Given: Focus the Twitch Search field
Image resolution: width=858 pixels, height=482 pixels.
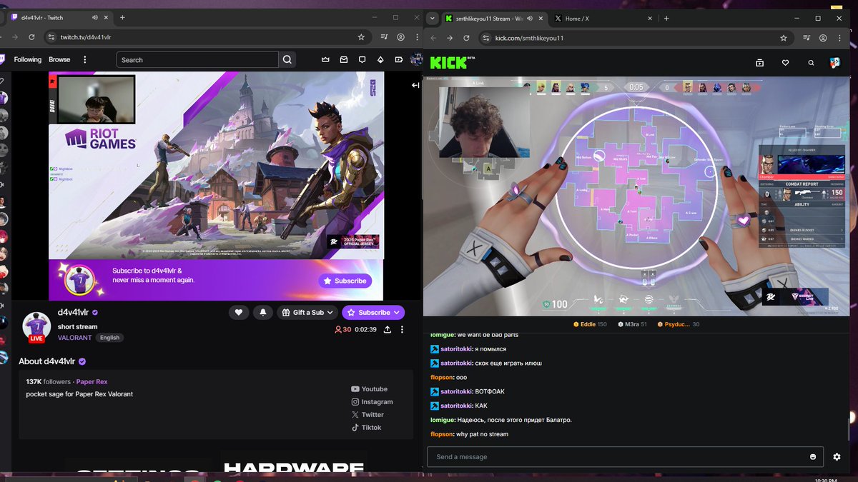Looking at the screenshot, I should coord(197,60).
